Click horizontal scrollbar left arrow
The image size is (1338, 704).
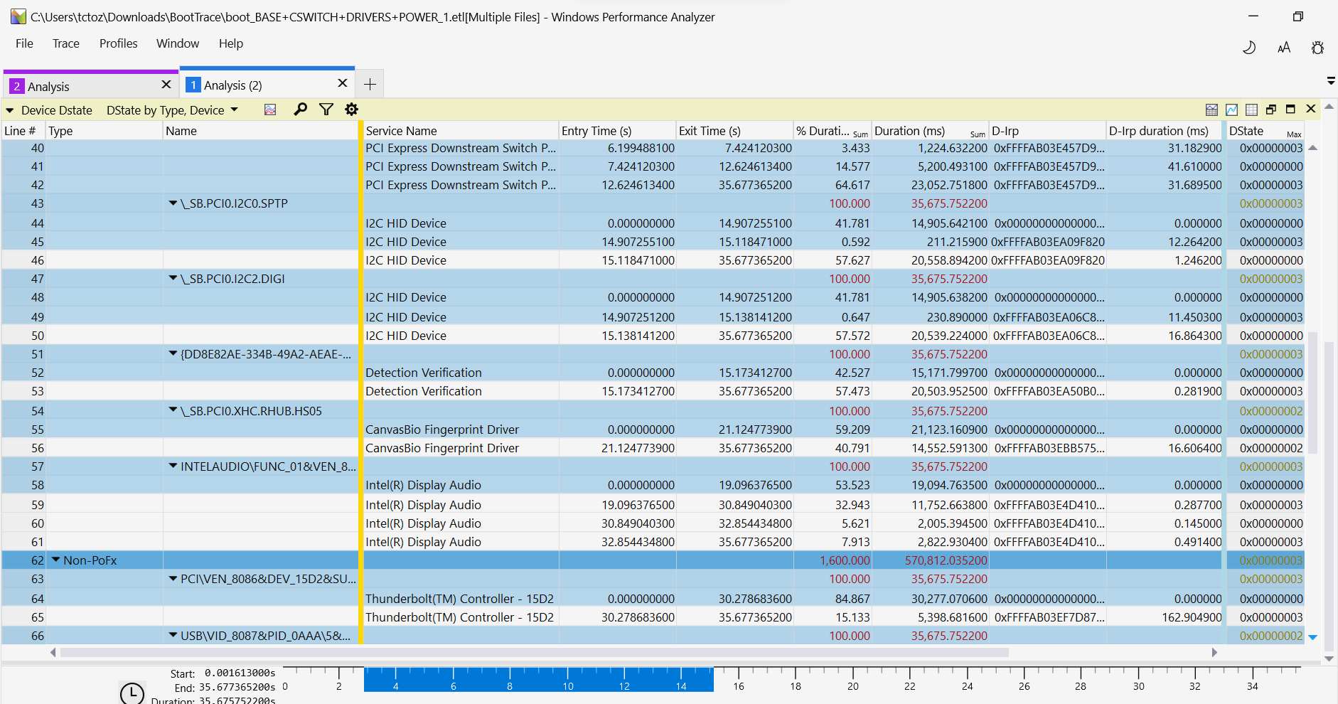tap(53, 652)
